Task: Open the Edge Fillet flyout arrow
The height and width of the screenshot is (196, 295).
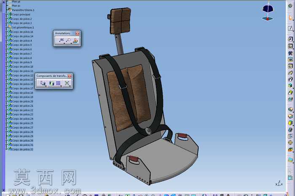Action: [x=293, y=112]
